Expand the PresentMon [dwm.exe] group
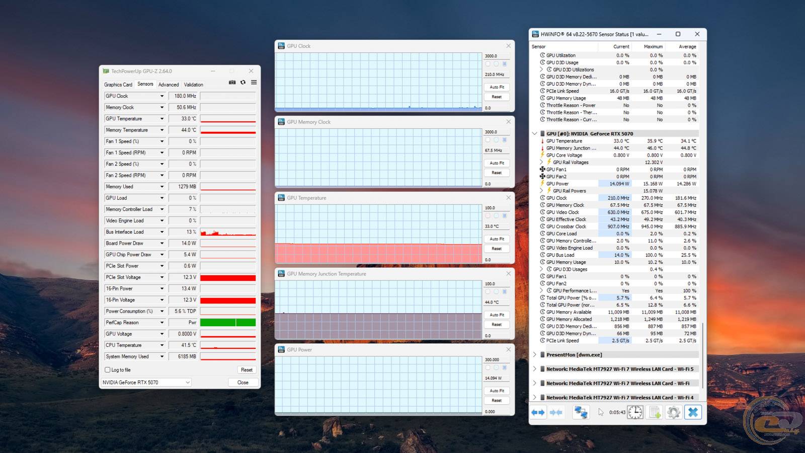The width and height of the screenshot is (805, 453). 534,355
